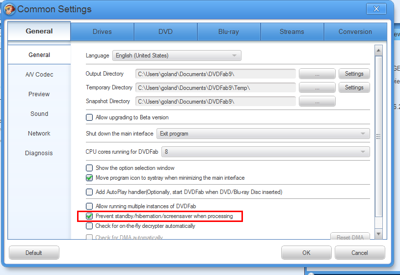The height and width of the screenshot is (275, 400).
Task: Open A/V Codec settings in sidebar
Action: click(x=39, y=75)
